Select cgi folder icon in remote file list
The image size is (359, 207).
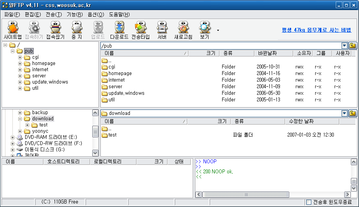(105, 67)
